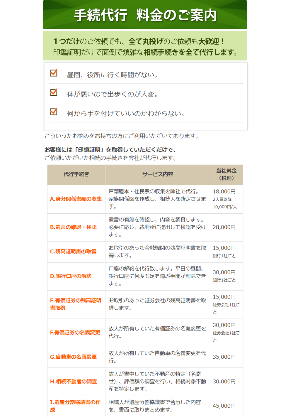Click the checkmark icon beside 何から手を付けていいのかわからない
The image size is (293, 420).
54,112
